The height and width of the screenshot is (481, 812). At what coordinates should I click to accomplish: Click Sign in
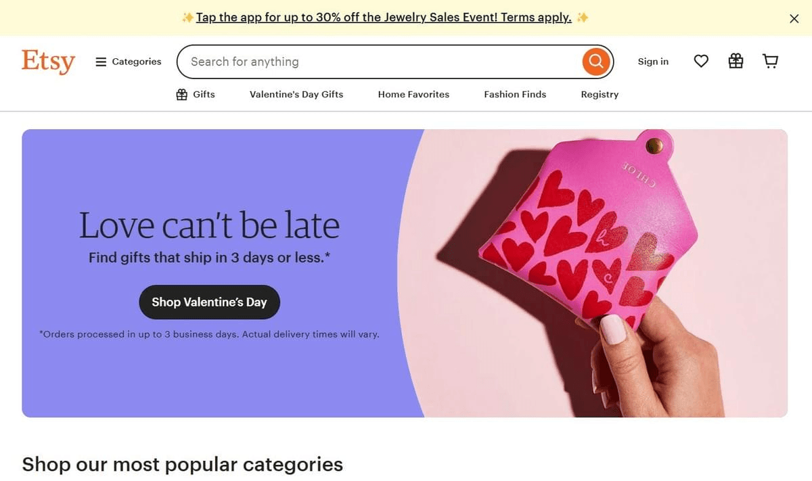[653, 62]
